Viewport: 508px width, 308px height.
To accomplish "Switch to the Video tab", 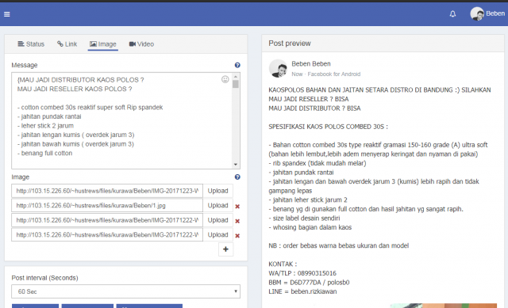I will pyautogui.click(x=141, y=44).
